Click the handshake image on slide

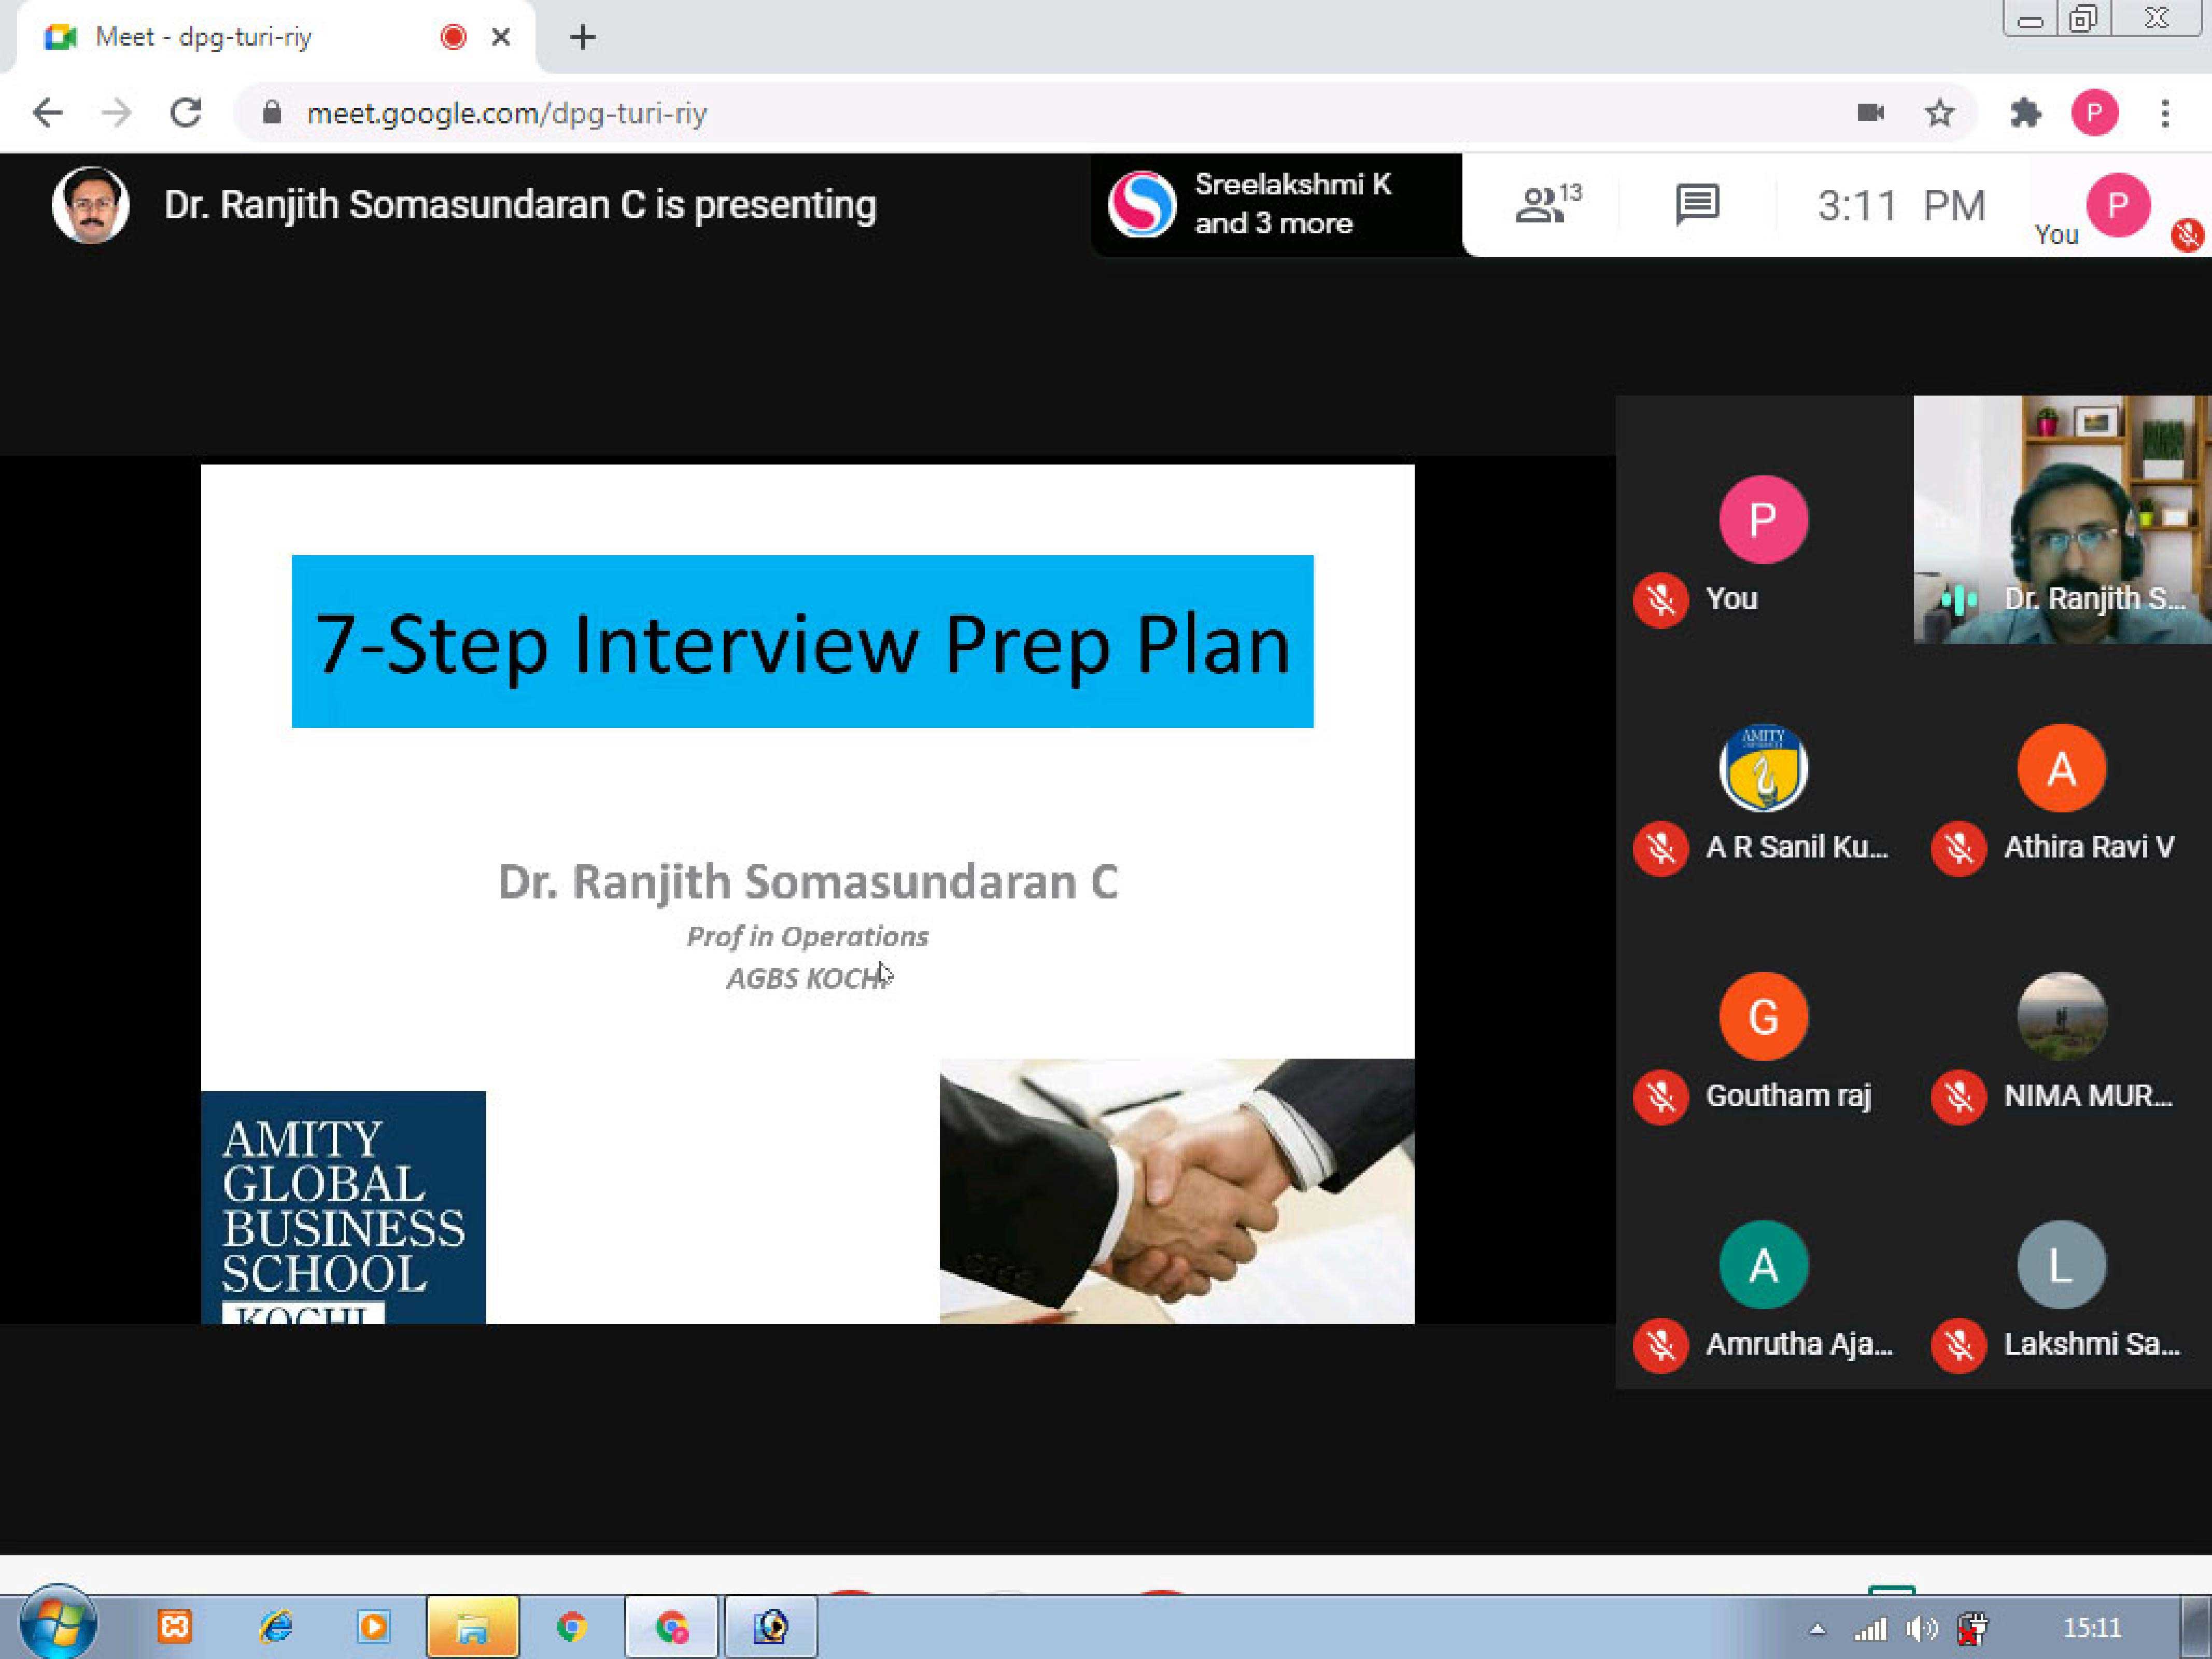point(1177,1191)
